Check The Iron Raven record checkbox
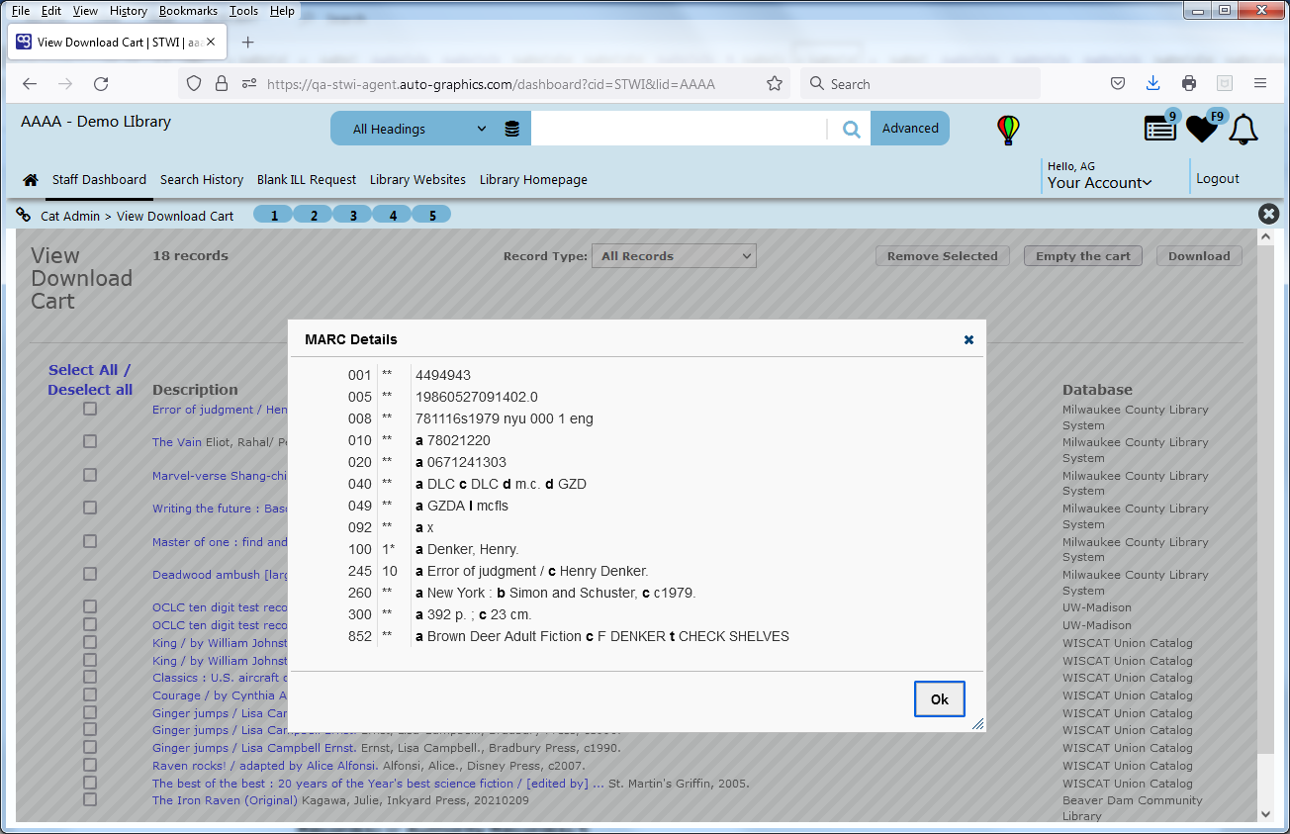 click(90, 799)
